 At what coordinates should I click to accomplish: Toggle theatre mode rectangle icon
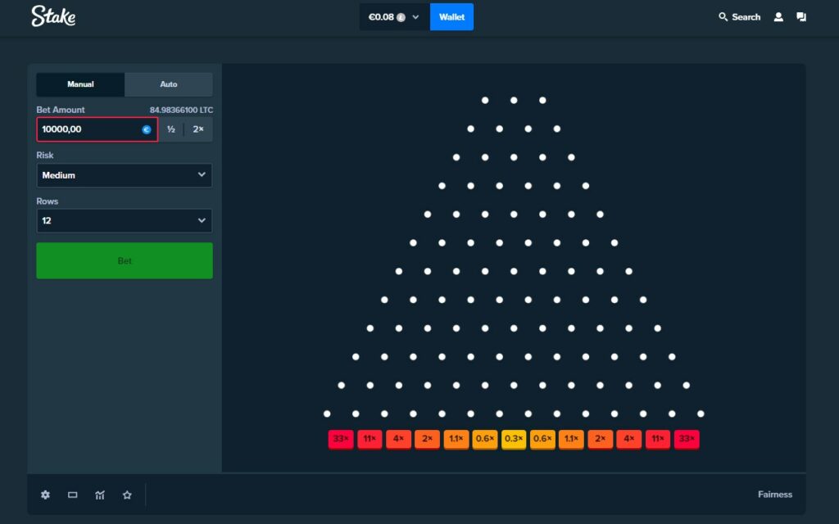[72, 495]
